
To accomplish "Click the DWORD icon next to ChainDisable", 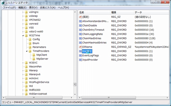I will click(x=80, y=25).
